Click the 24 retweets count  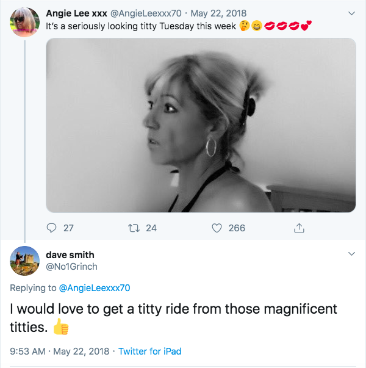(151, 228)
